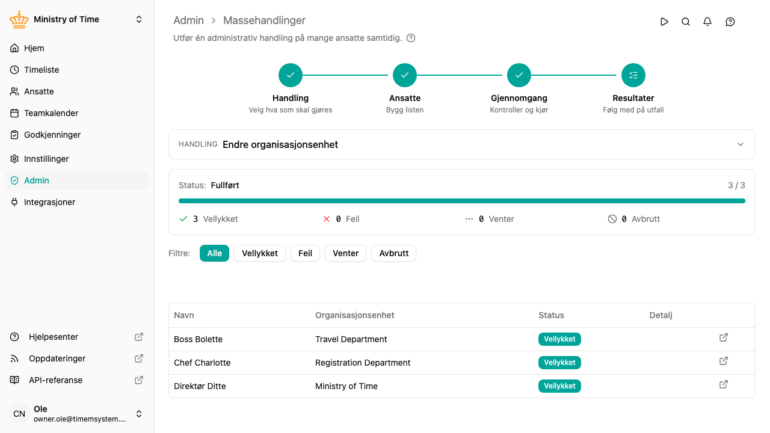
Task: Go to the Ansatte step circle
Action: [405, 75]
